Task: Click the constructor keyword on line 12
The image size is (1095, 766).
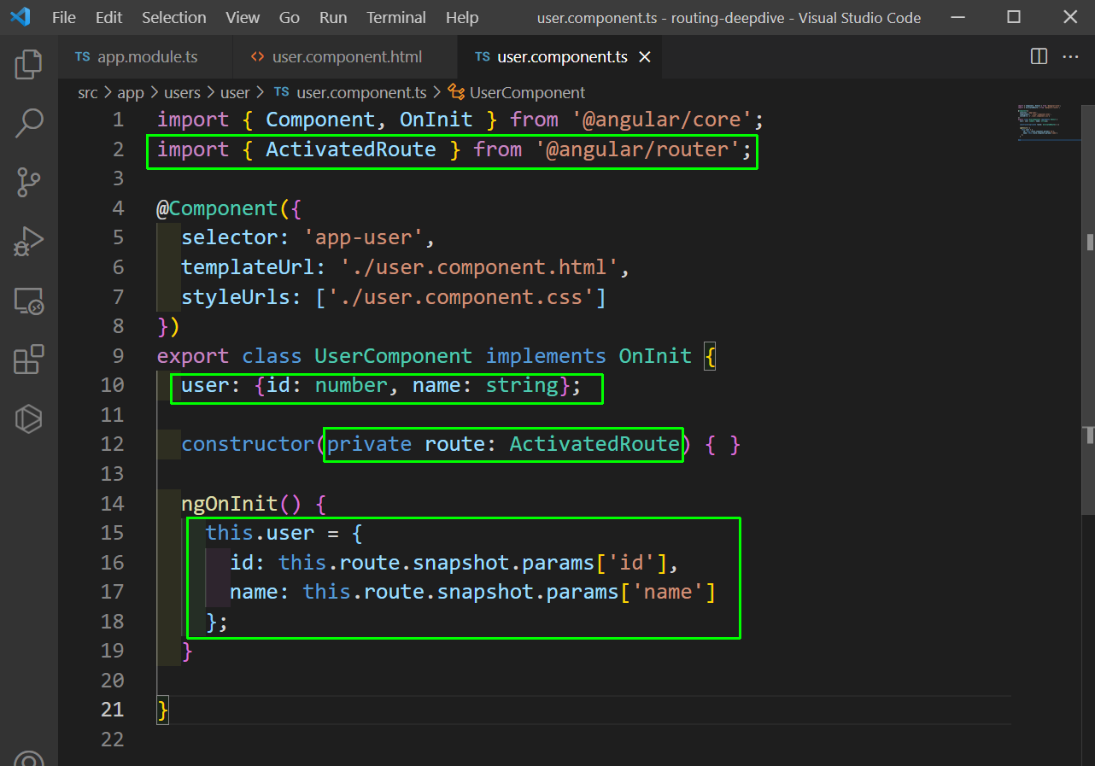Action: [x=248, y=444]
